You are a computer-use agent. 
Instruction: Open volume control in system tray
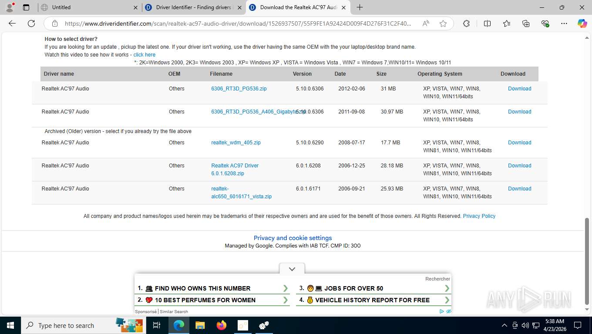(525, 325)
